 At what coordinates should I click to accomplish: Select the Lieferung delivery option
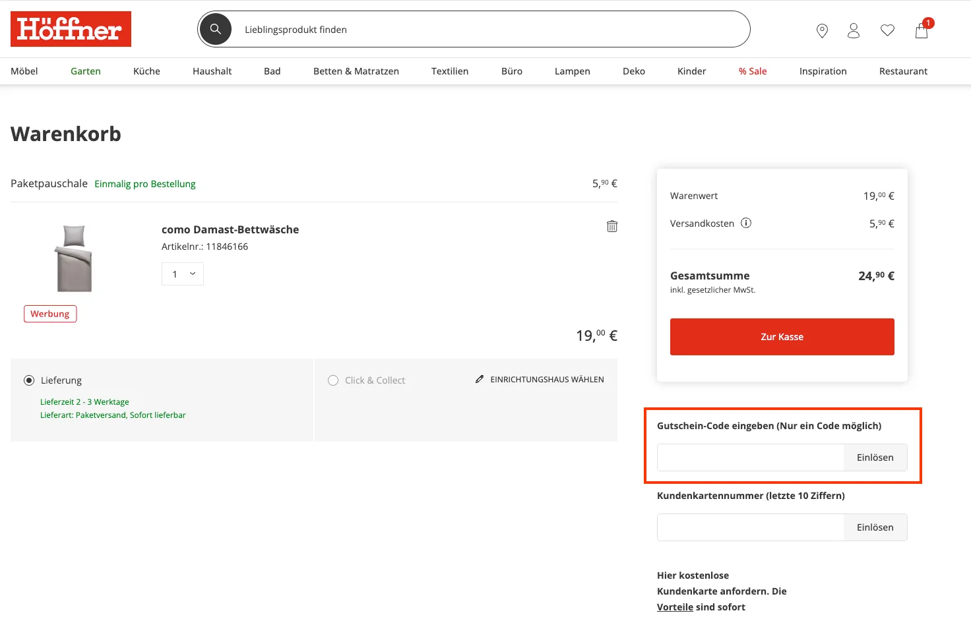coord(29,380)
